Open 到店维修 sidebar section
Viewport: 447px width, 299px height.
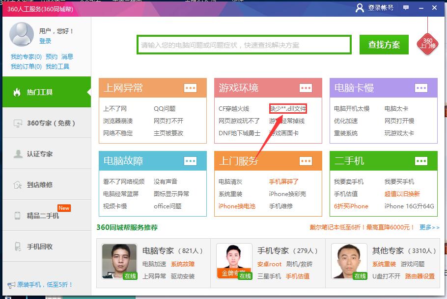pos(47,185)
